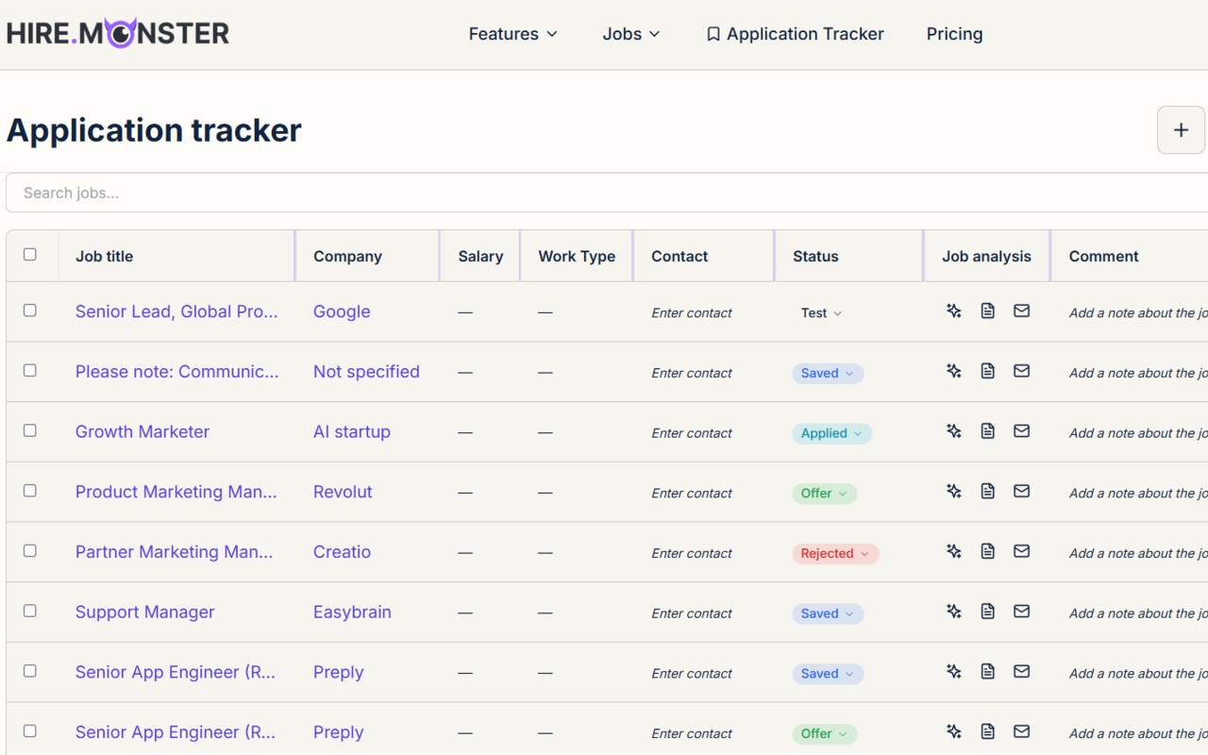Open the Product Marketing Man... job link

(x=176, y=492)
